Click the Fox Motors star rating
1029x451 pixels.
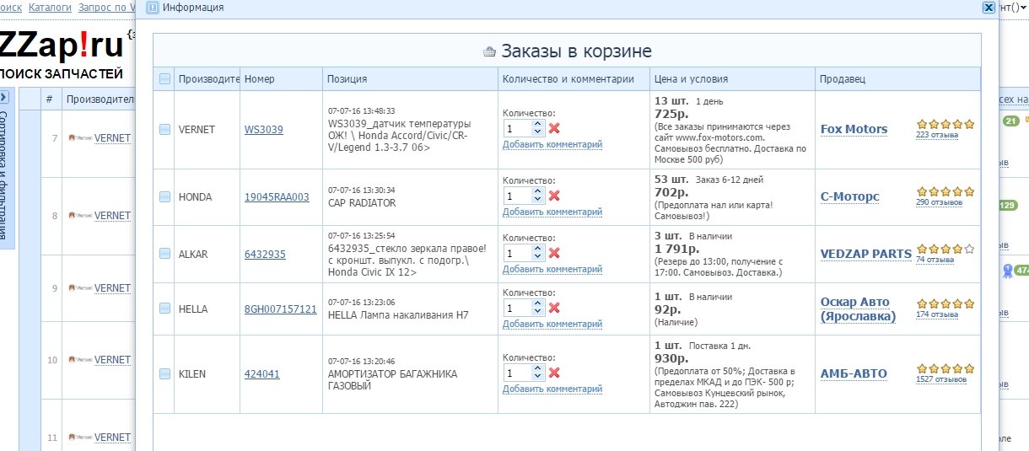tap(945, 124)
